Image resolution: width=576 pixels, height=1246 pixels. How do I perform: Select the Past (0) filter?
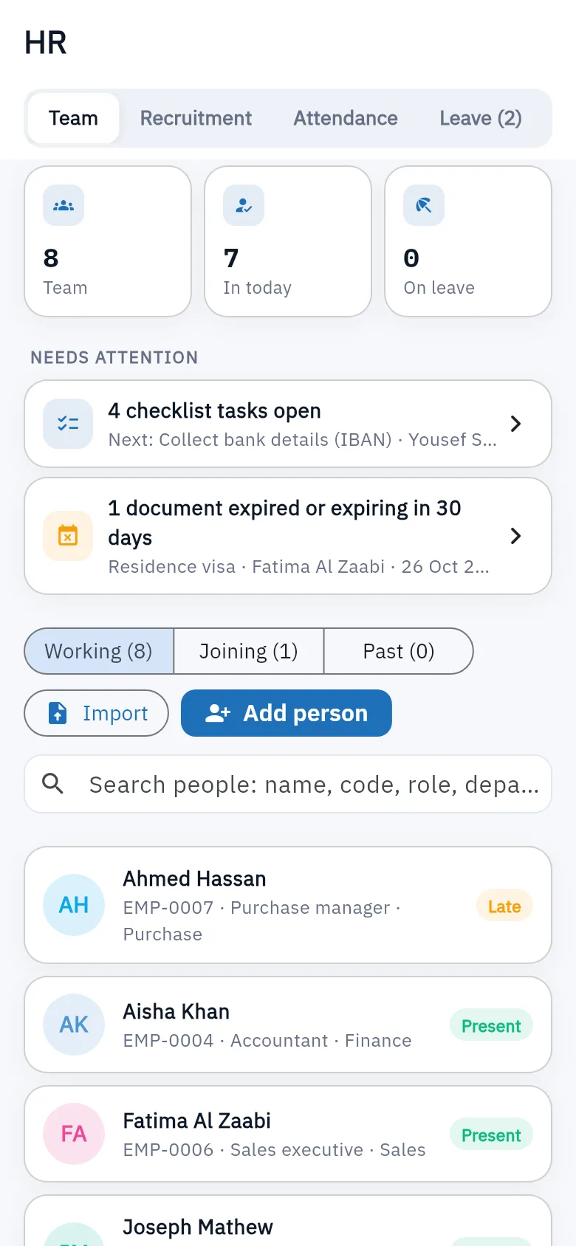coord(399,651)
